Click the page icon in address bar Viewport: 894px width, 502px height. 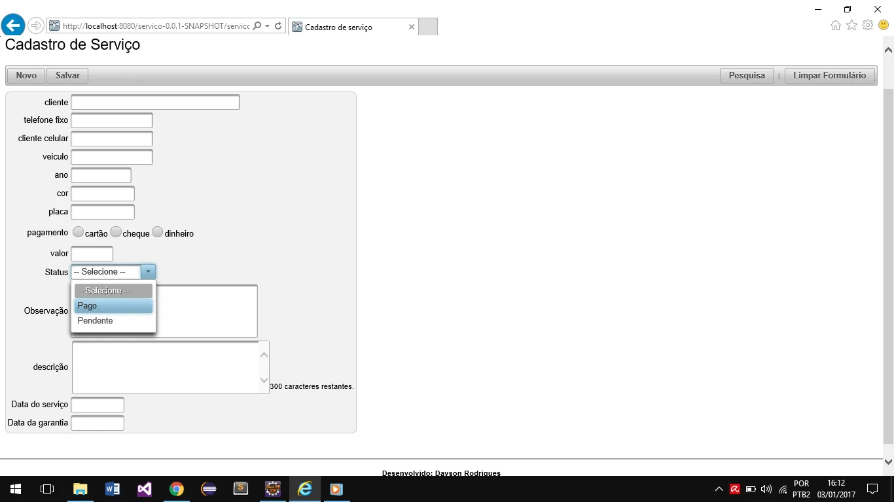pyautogui.click(x=54, y=26)
